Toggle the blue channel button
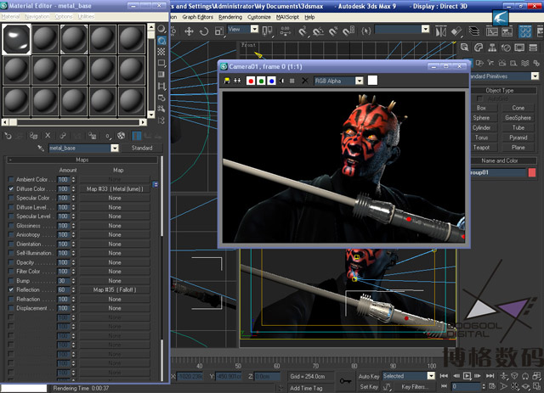This screenshot has height=393, width=544. (x=271, y=81)
